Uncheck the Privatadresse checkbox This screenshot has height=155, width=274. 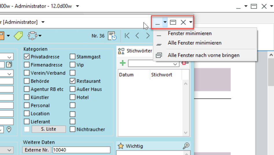[27, 57]
